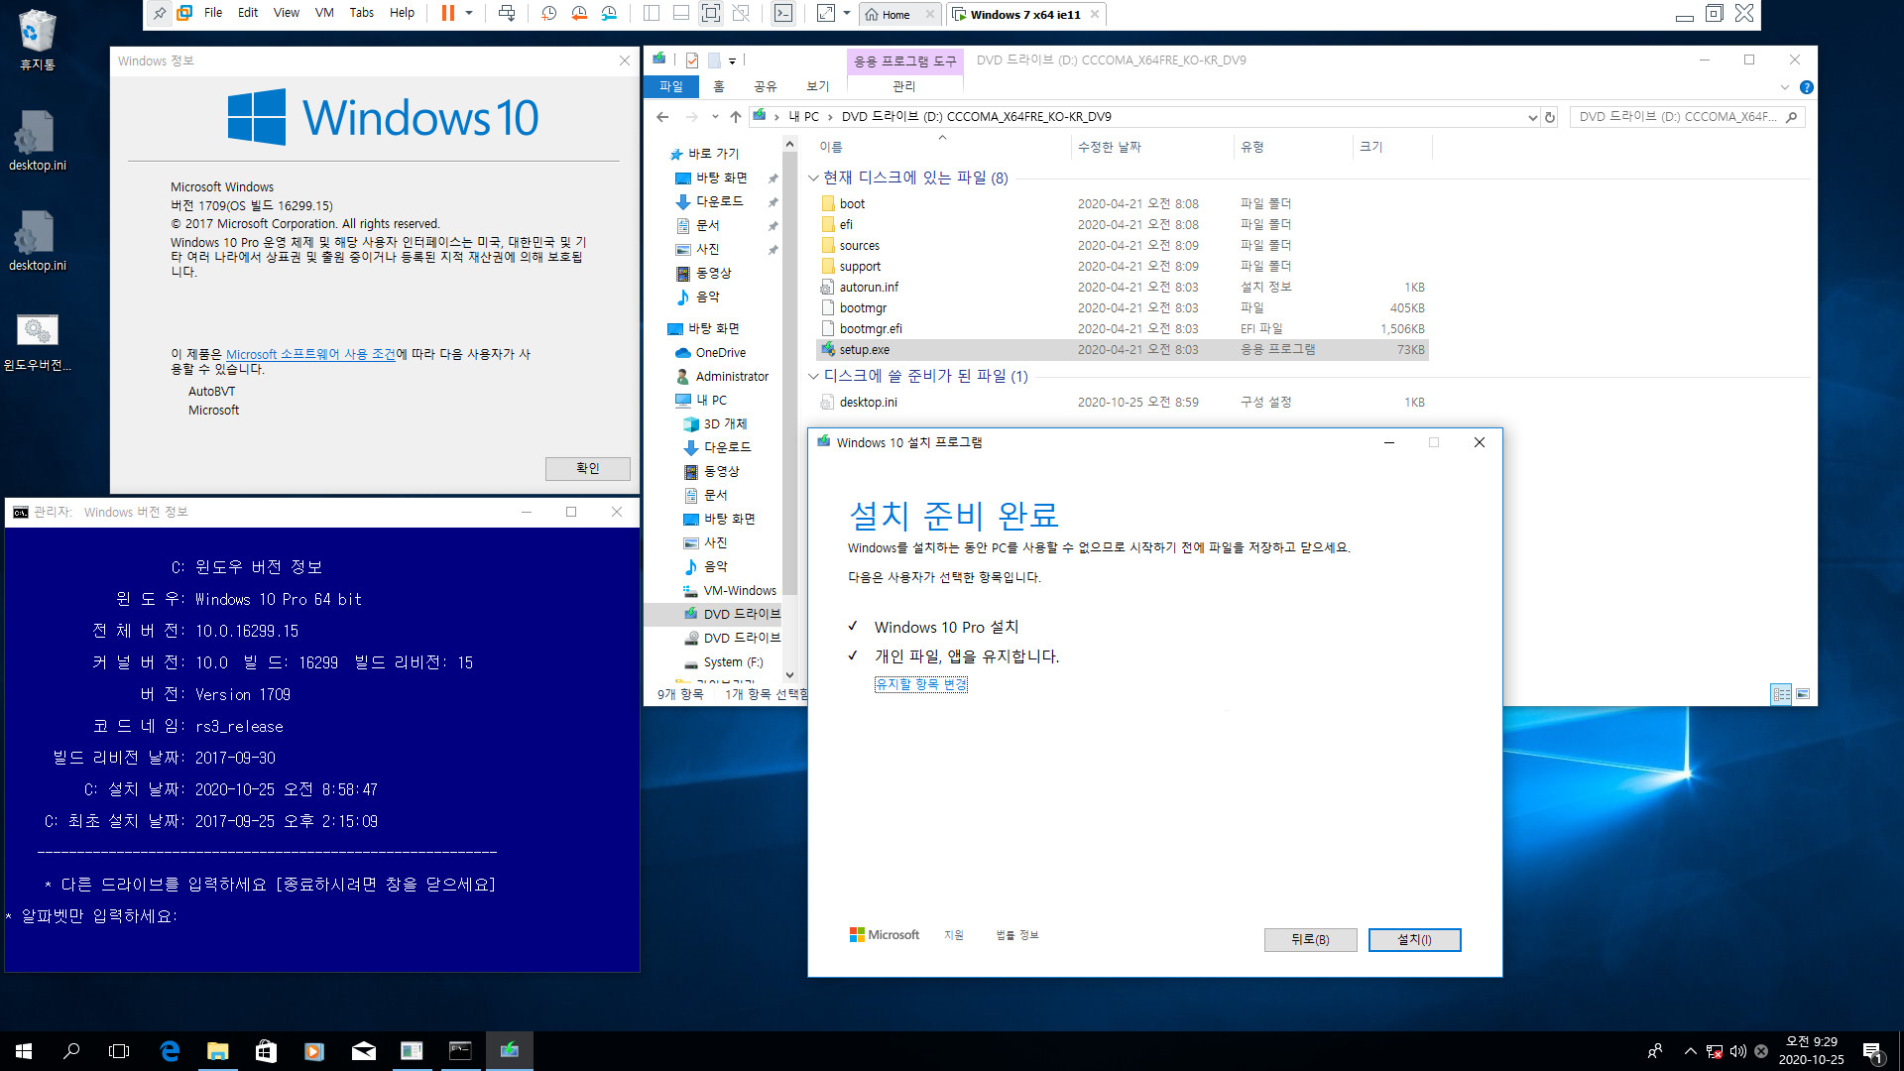The width and height of the screenshot is (1904, 1071).
Task: Open the 법률 정보 link in setup
Action: pyautogui.click(x=1017, y=935)
